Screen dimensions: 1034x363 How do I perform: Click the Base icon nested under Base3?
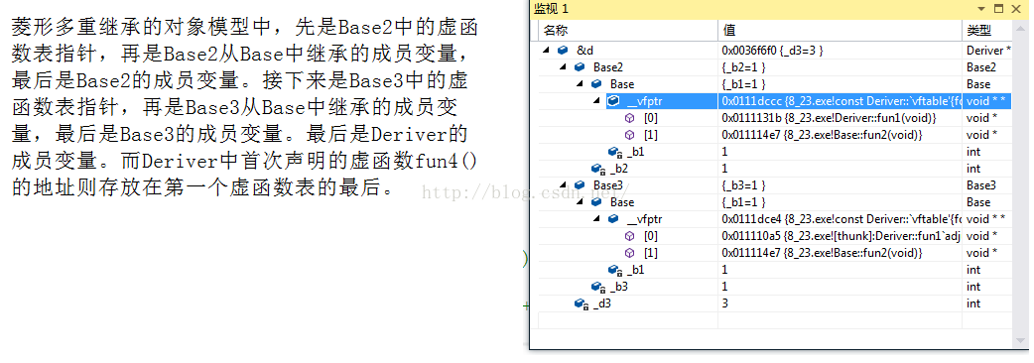click(596, 202)
